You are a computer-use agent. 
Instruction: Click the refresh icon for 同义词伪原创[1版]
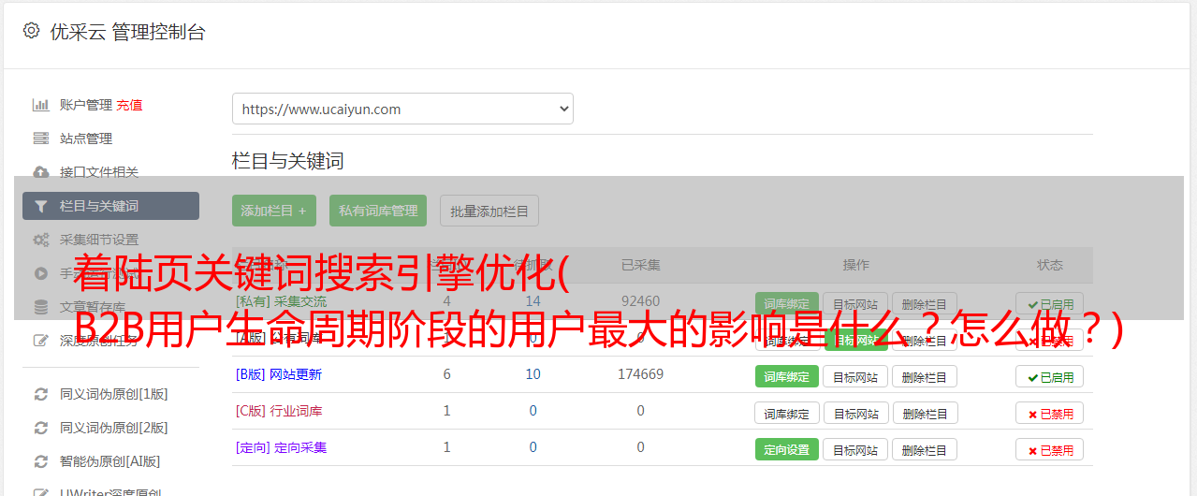click(41, 394)
